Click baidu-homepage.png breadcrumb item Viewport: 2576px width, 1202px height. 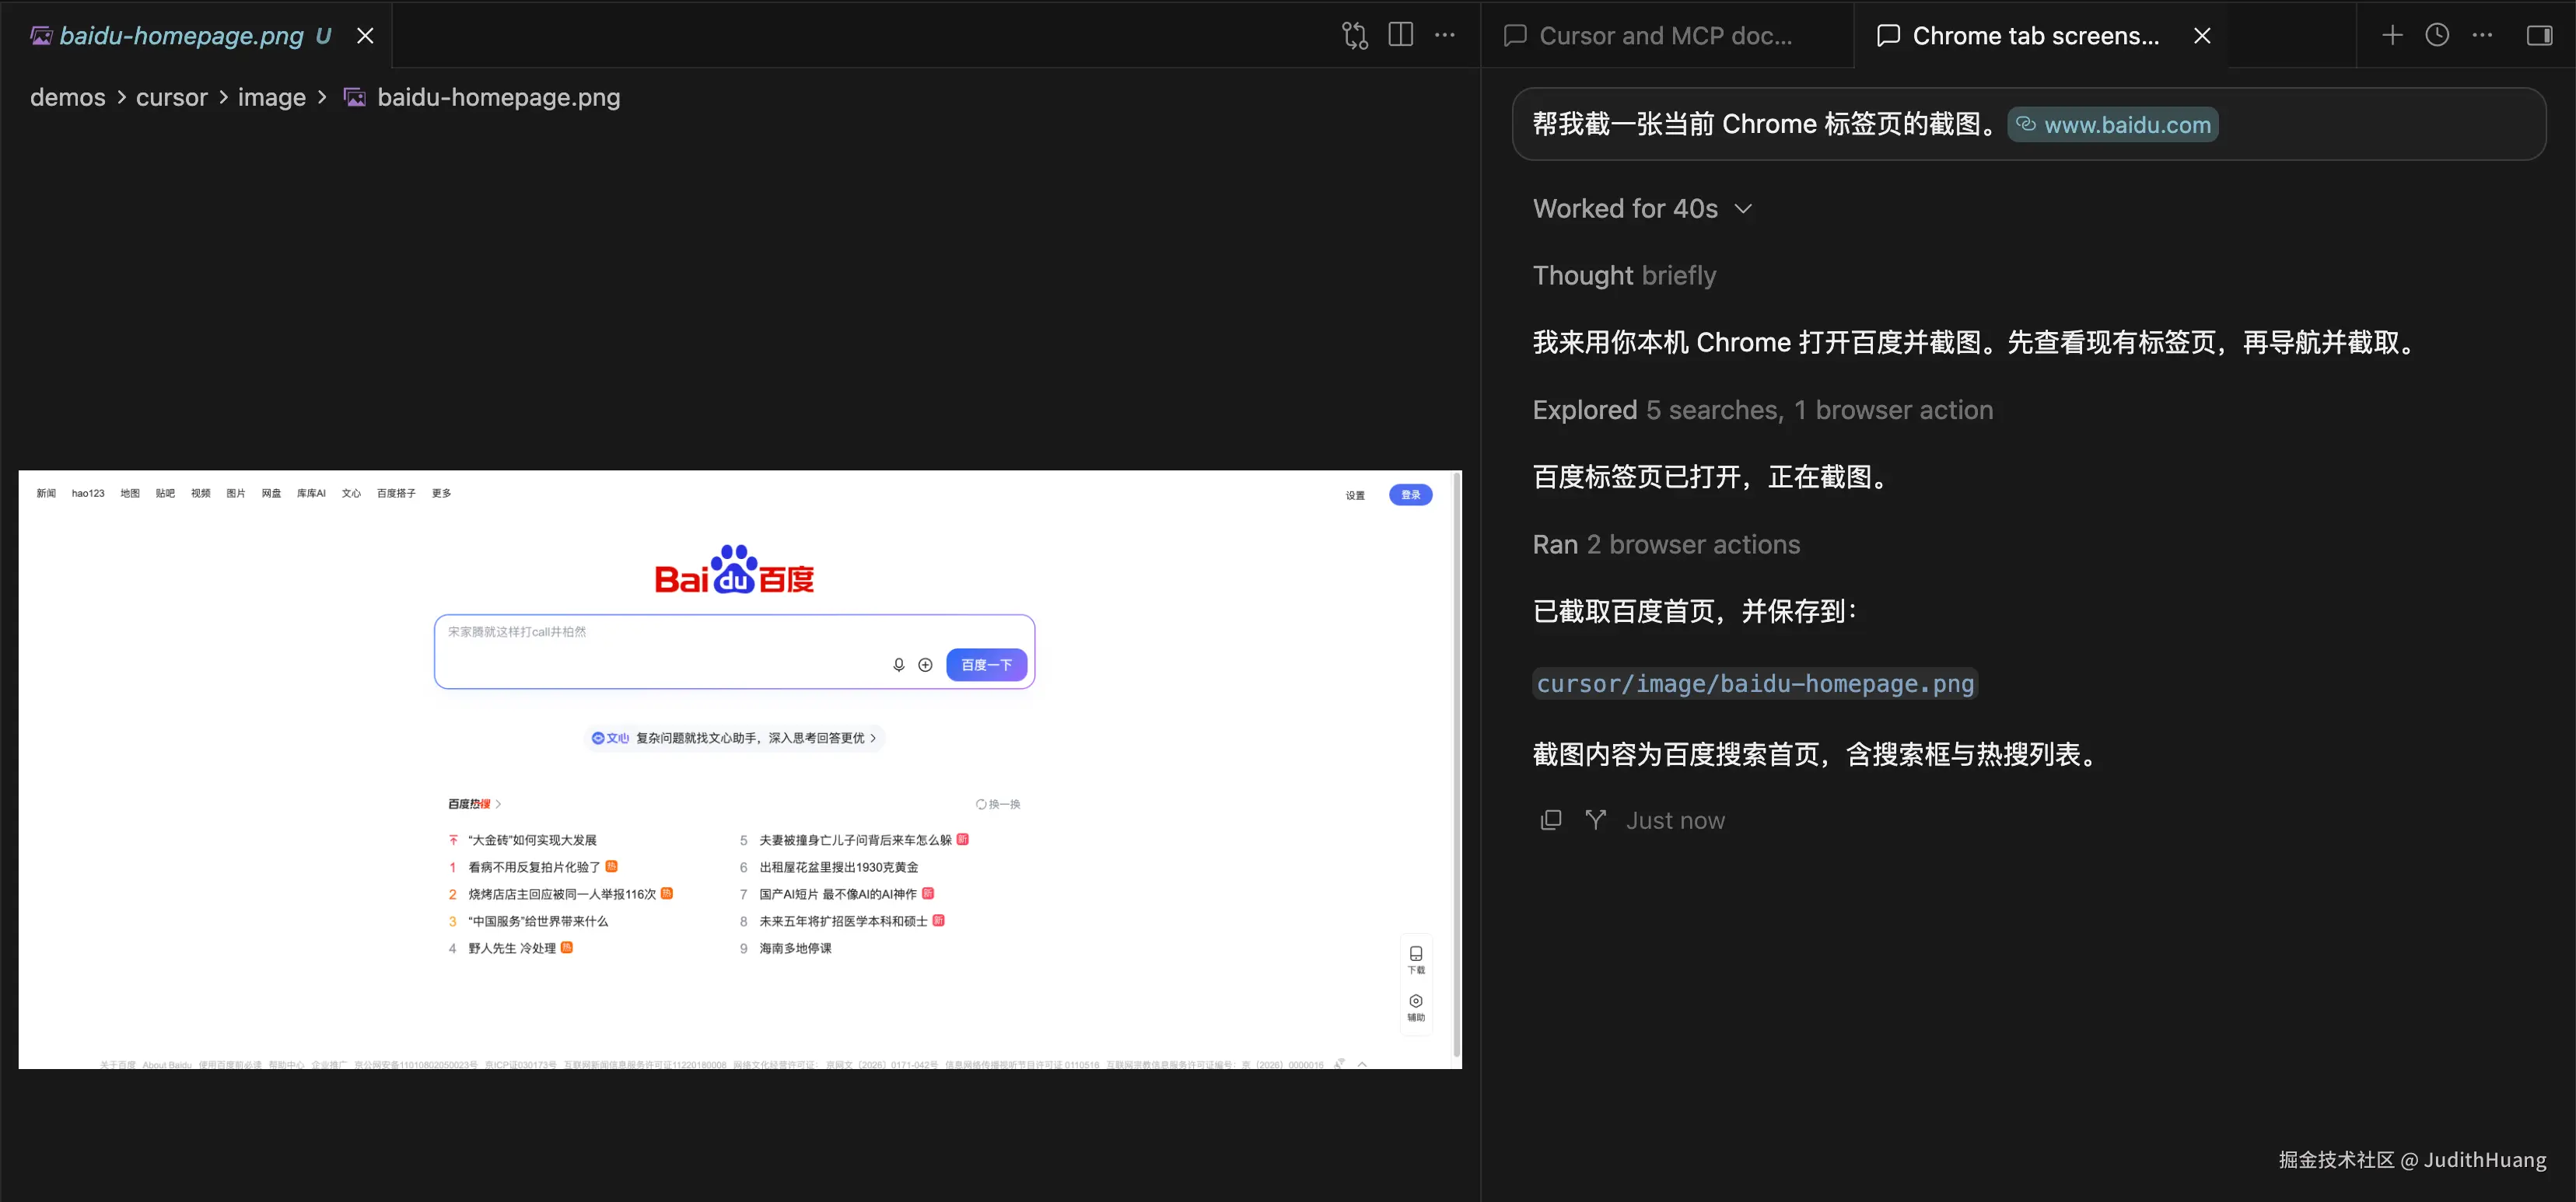483,97
